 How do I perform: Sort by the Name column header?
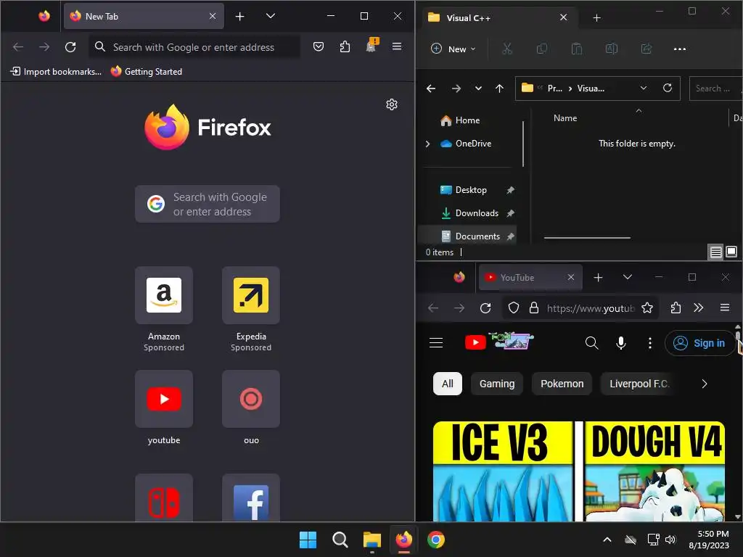pos(565,118)
